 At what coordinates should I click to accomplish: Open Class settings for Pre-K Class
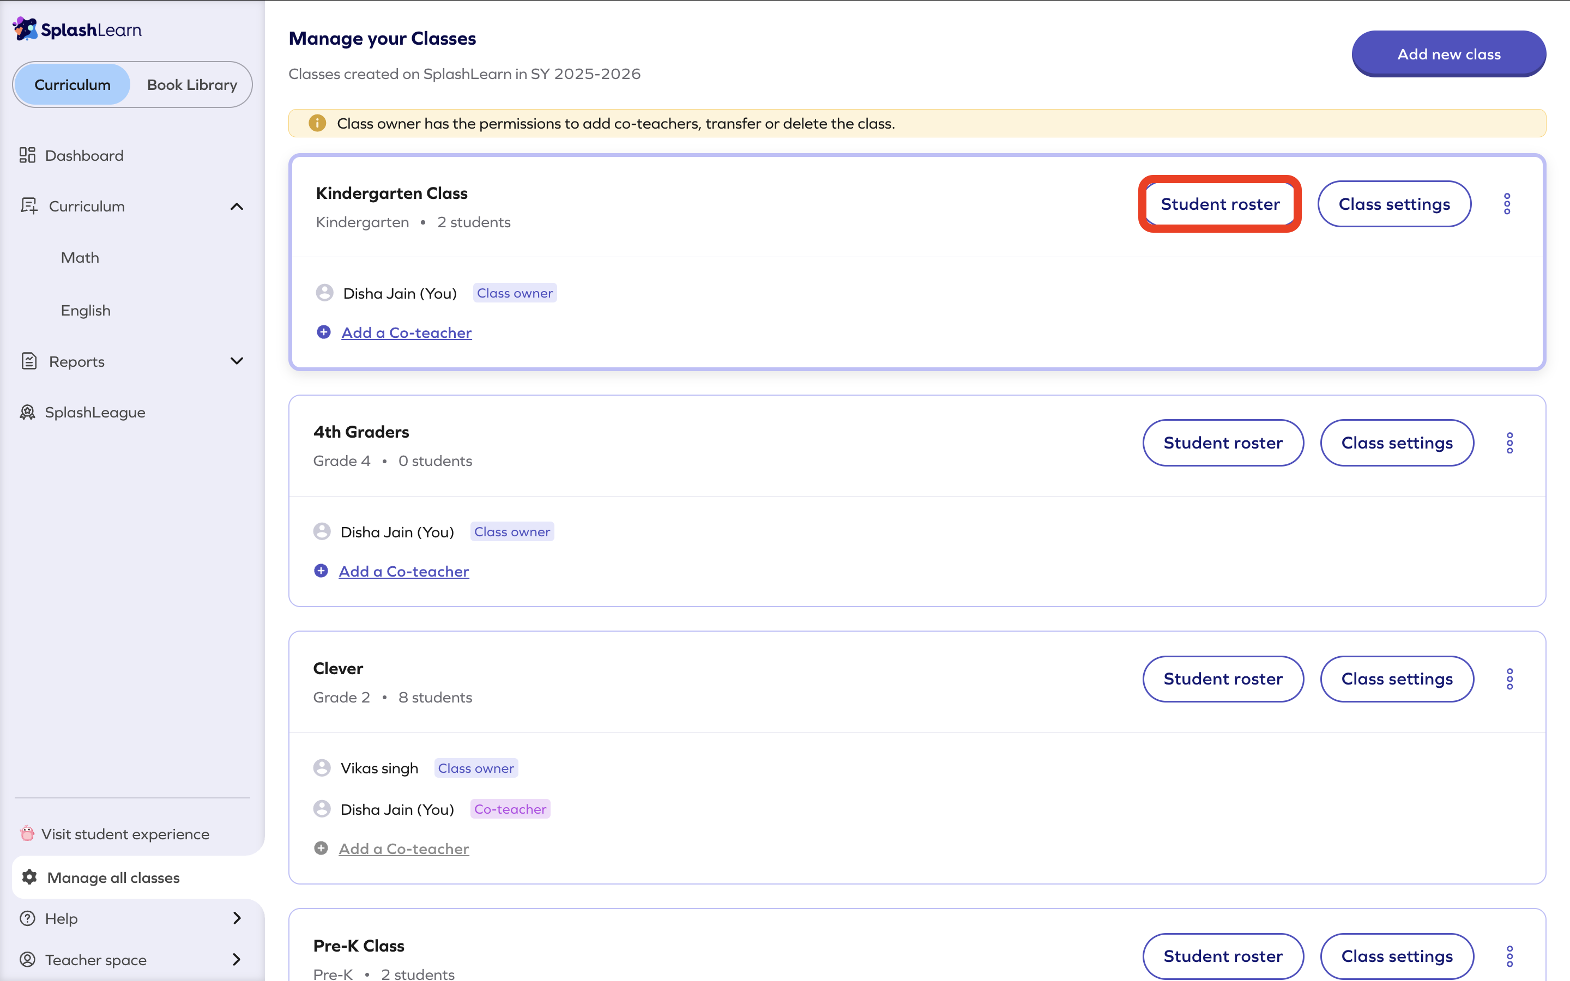point(1397,956)
